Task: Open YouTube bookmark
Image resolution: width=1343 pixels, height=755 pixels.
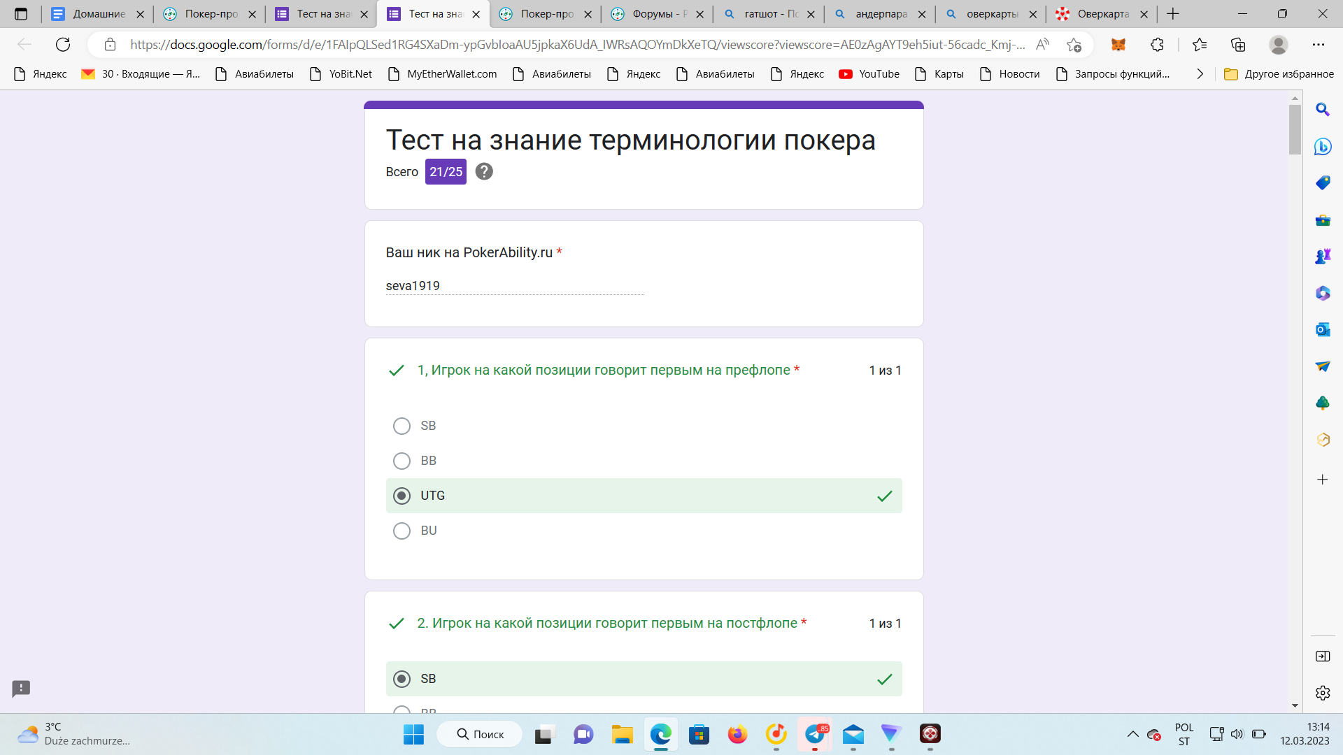Action: [x=869, y=74]
